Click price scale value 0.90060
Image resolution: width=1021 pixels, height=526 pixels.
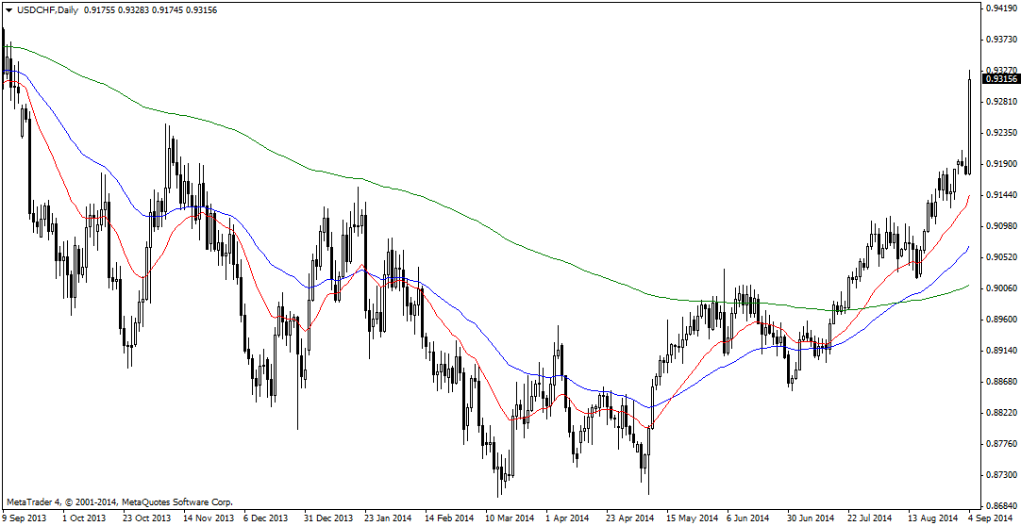(x=1002, y=288)
